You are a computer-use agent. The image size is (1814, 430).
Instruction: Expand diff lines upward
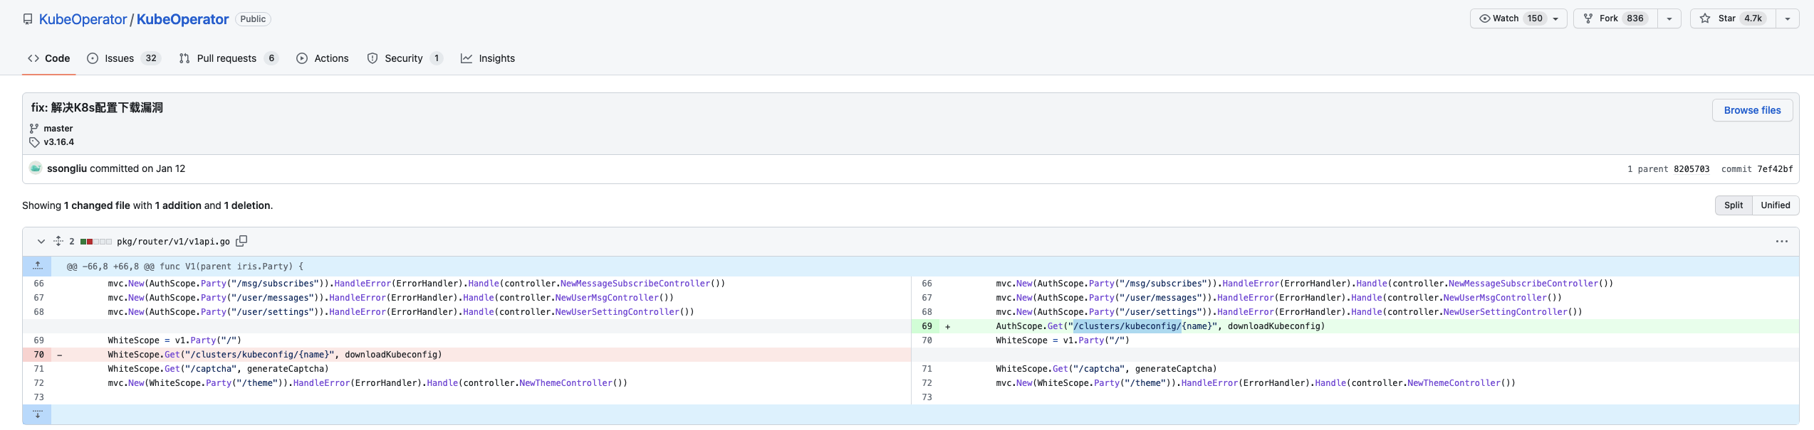pos(37,267)
